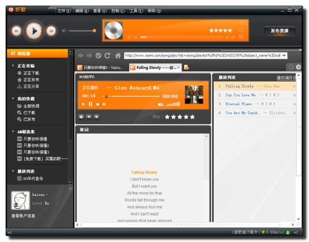Reload the page with the refresh icon
309x242 pixels.
(x=108, y=55)
